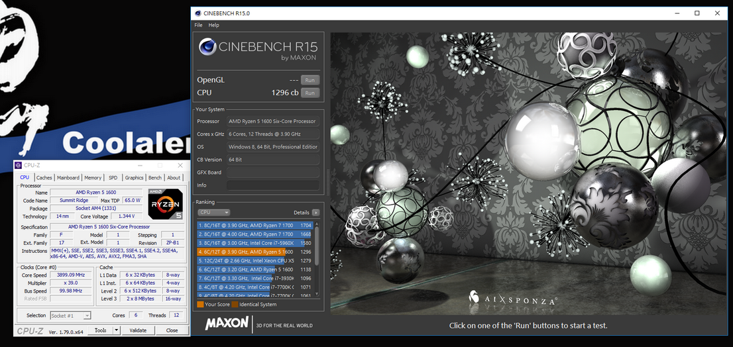Switch to the About tab in CPU-Z
733x347 pixels.
coord(174,177)
